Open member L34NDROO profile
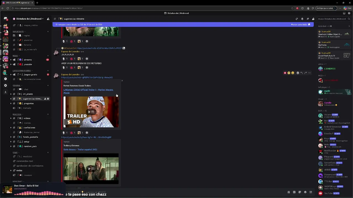The width and height of the screenshot is (353, 198). click(x=334, y=69)
